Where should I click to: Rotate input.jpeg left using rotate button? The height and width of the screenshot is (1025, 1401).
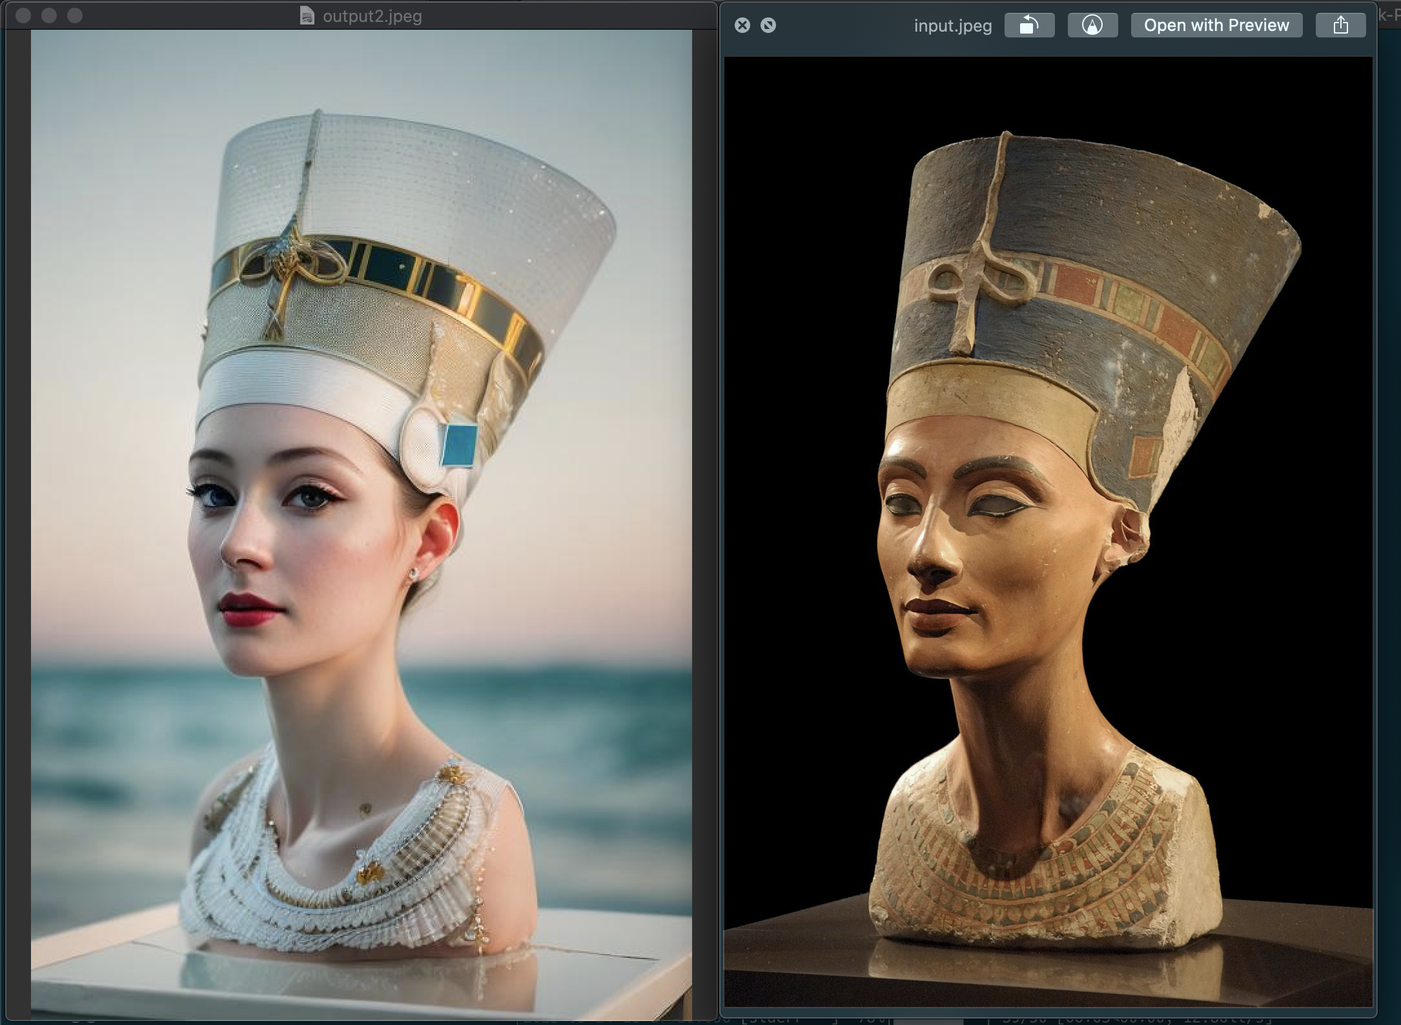pos(1029,25)
